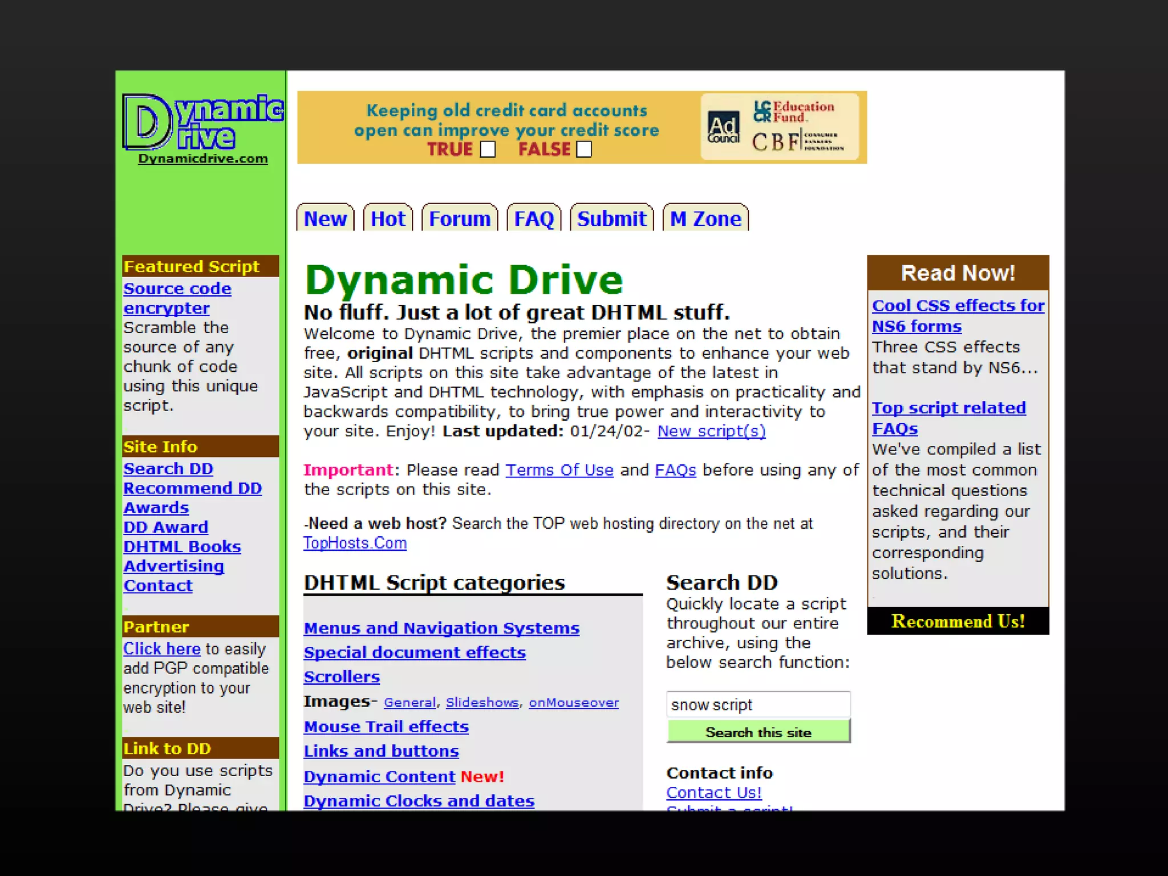Switch to the Forum tab
This screenshot has width=1168, height=876.
460,218
